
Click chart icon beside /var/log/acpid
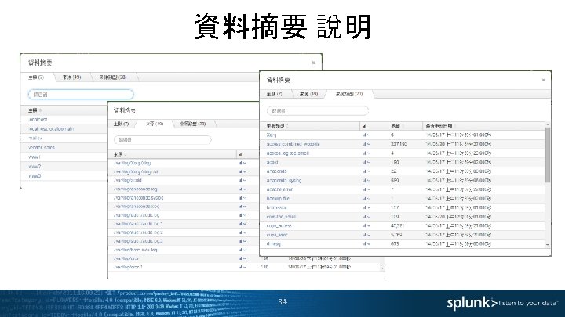[x=242, y=181]
